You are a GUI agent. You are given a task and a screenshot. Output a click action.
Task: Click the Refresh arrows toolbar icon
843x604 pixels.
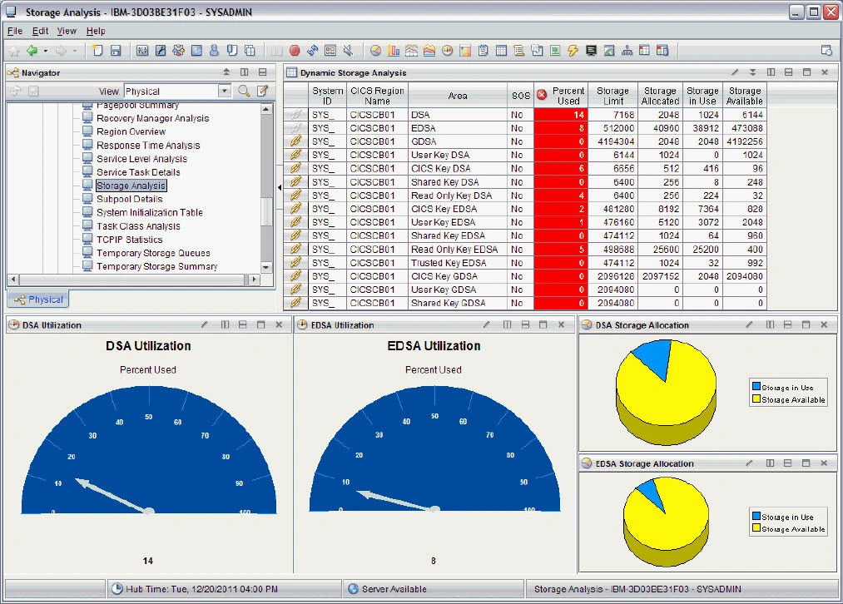tap(312, 51)
